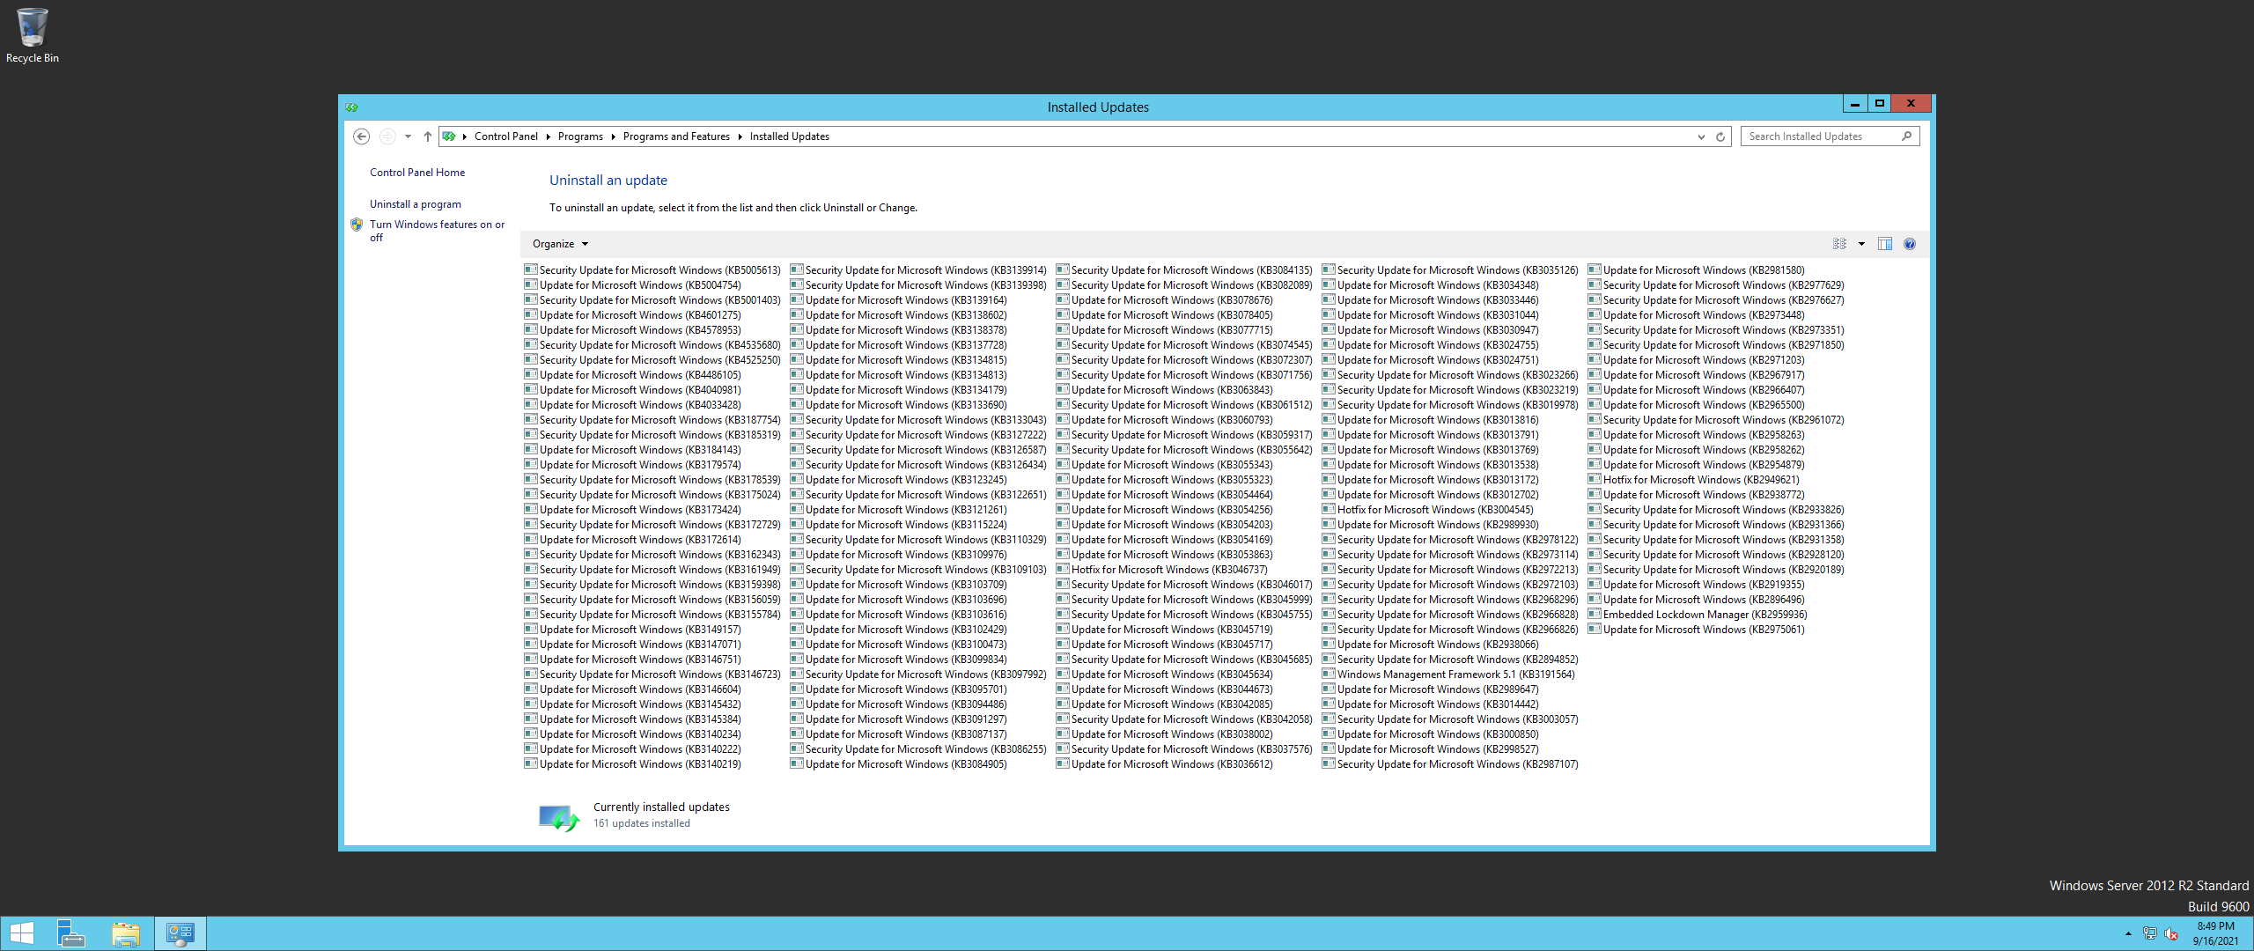Select Security Update KB3139914
Image resolution: width=2254 pixels, height=951 pixels.
[x=918, y=270]
